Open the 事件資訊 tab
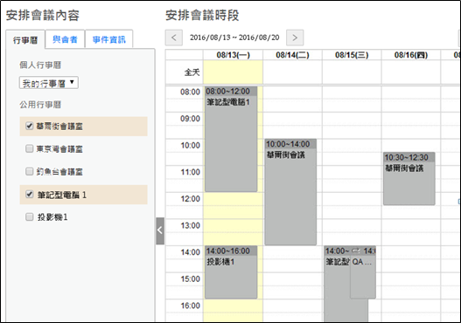The image size is (461, 323). tap(108, 39)
